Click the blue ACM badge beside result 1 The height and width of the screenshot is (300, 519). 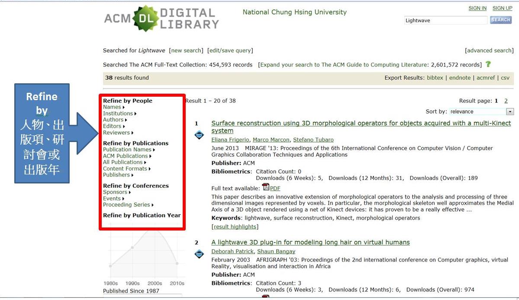coord(199,135)
